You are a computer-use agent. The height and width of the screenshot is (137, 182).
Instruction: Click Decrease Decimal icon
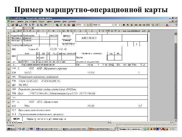point(157,25)
